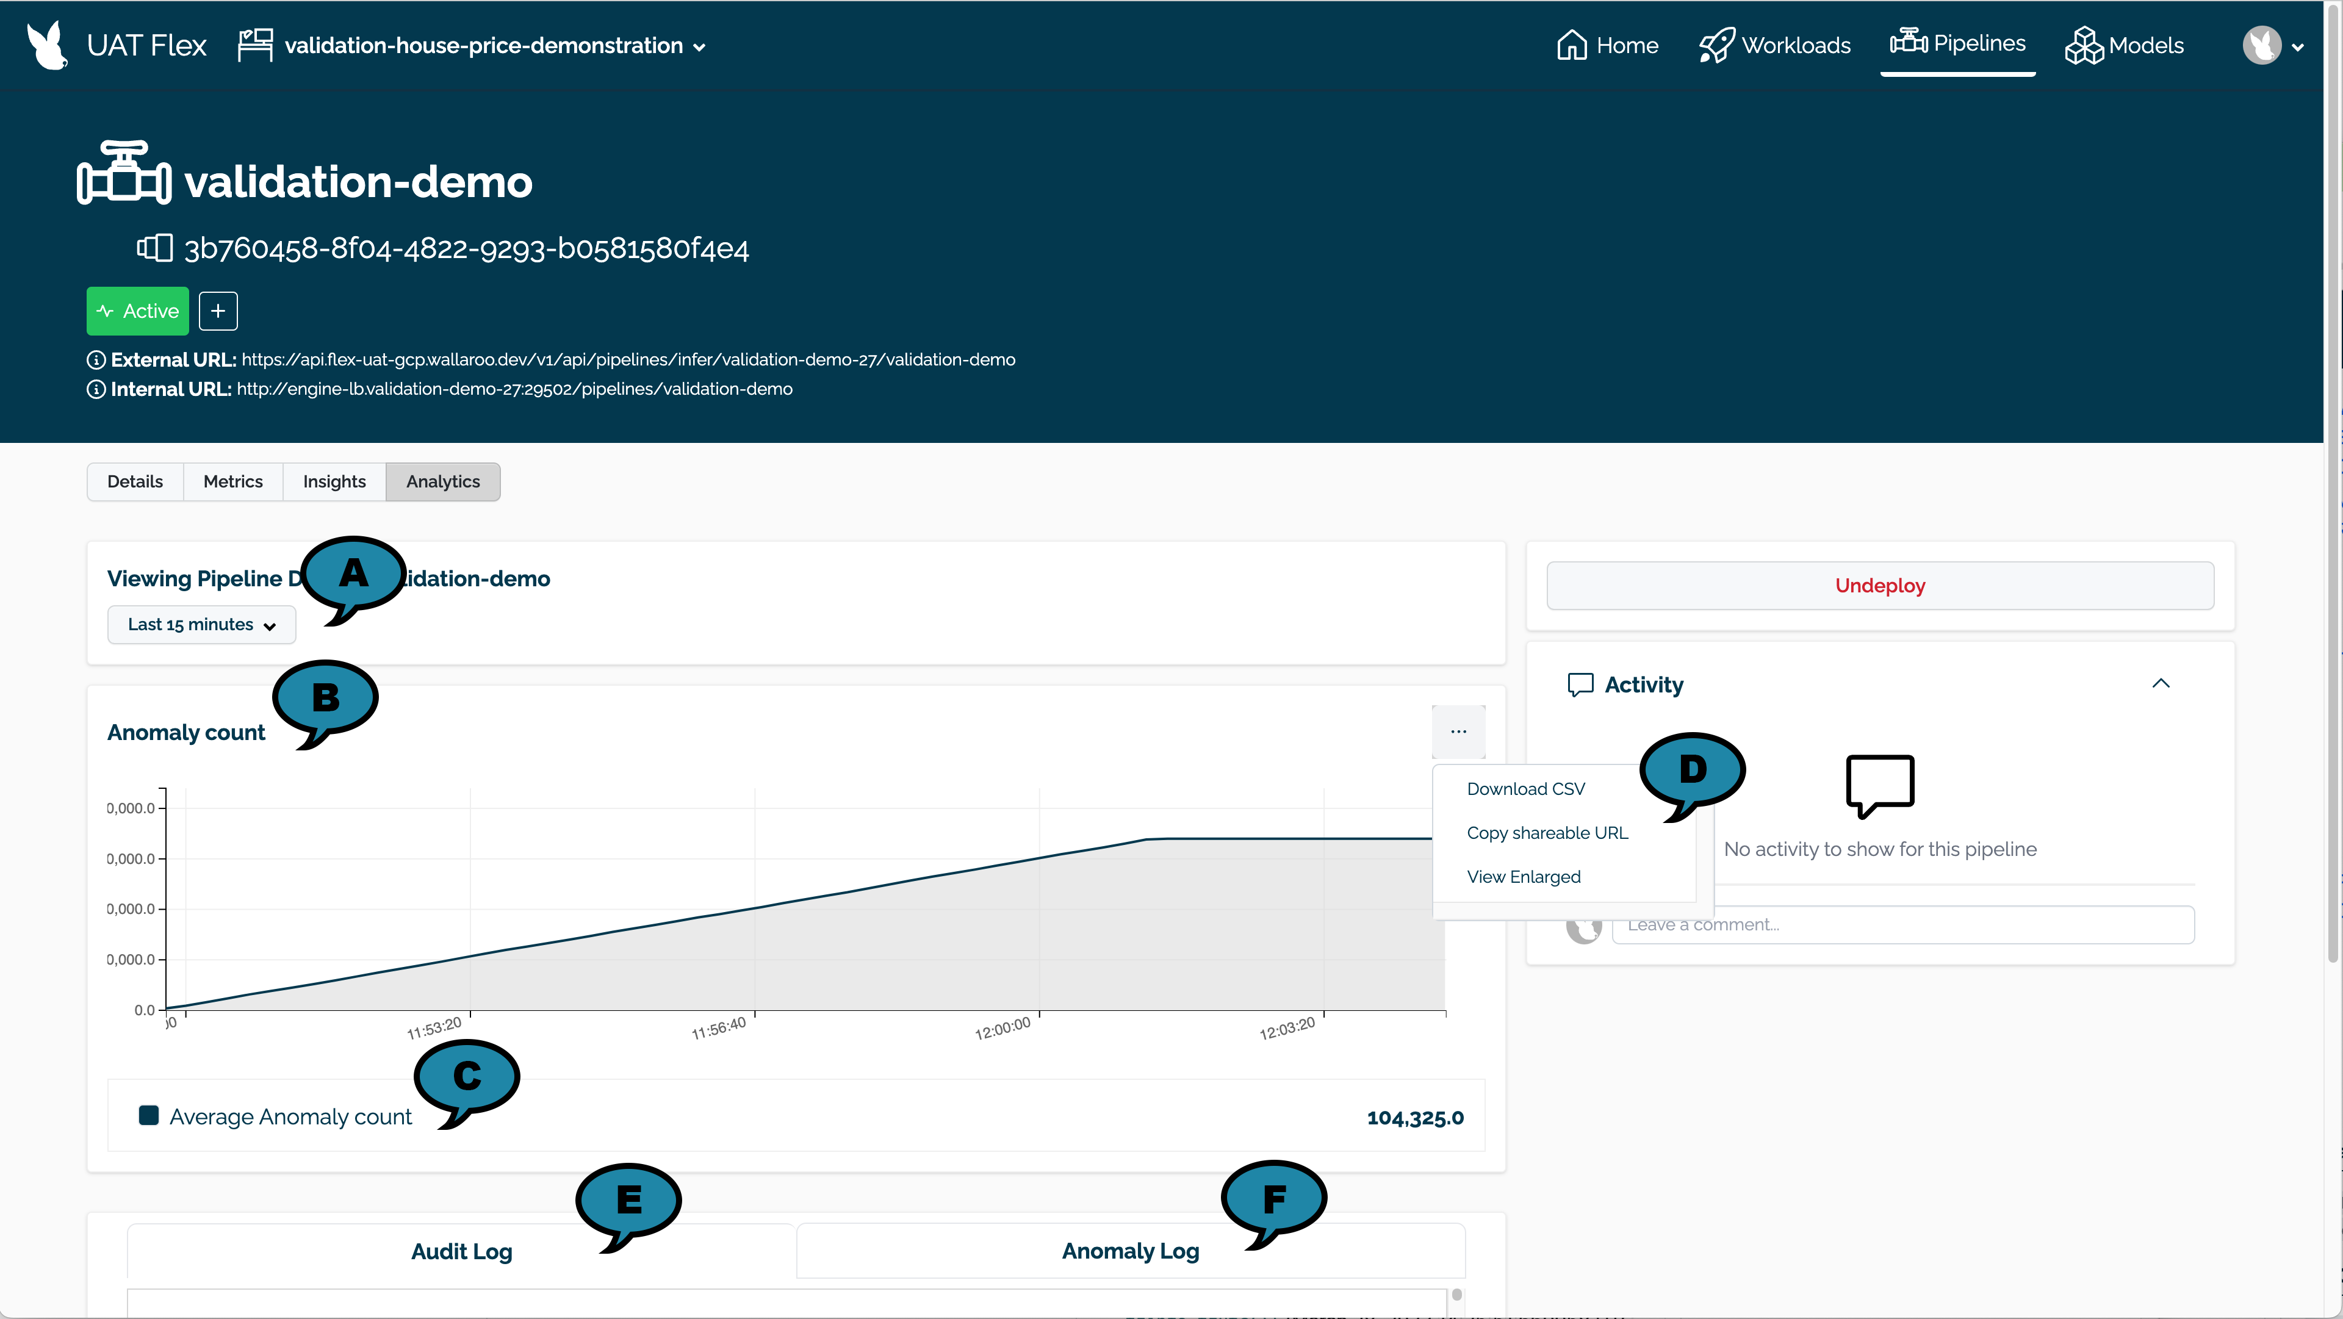Select Download CSV from the chart menu
This screenshot has height=1319, width=2343.
tap(1526, 789)
